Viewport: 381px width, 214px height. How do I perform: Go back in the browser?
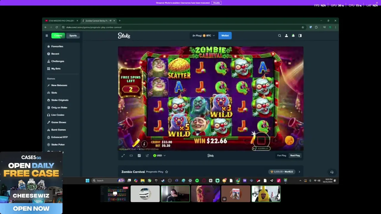coord(46,27)
